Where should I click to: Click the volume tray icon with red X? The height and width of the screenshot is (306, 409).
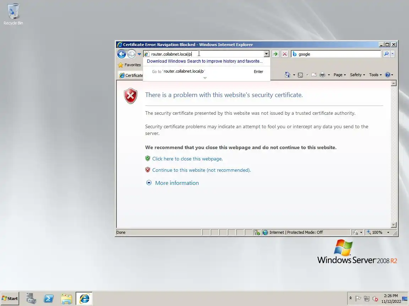pos(375,299)
